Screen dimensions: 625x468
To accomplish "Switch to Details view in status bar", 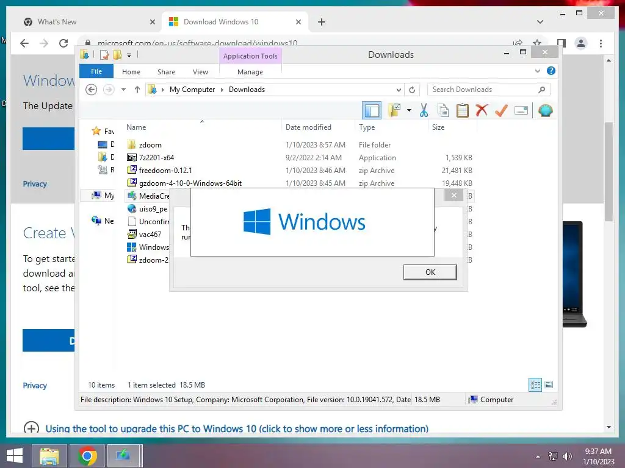I will pos(535,385).
